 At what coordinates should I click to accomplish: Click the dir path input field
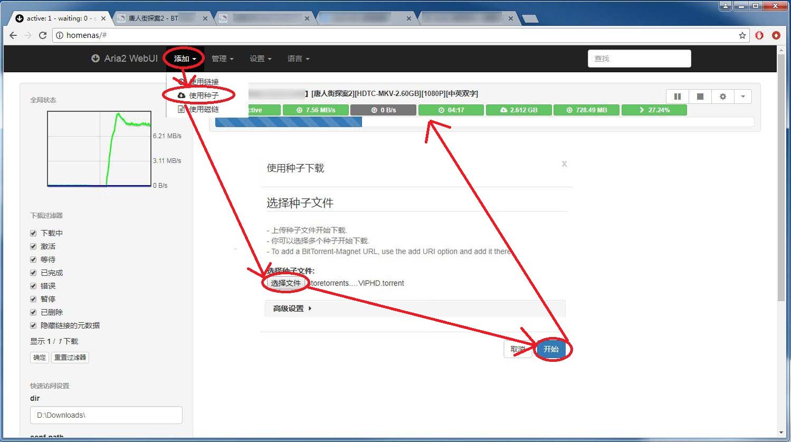click(x=106, y=415)
